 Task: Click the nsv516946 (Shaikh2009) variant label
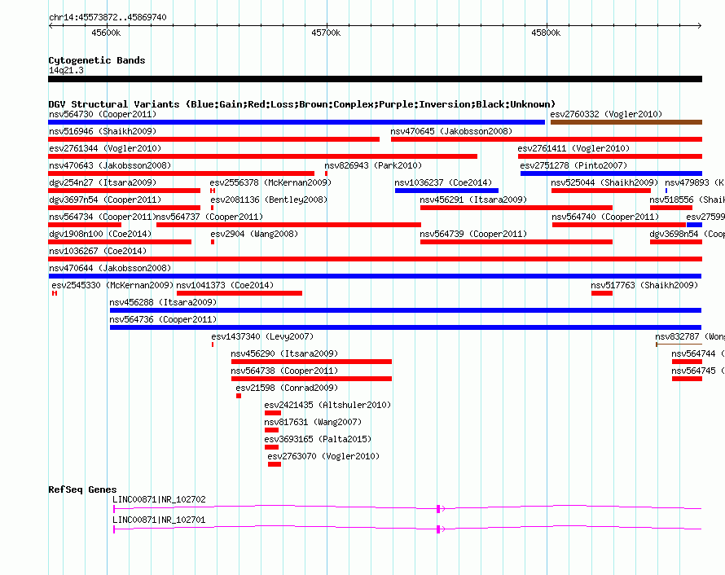pyautogui.click(x=103, y=131)
